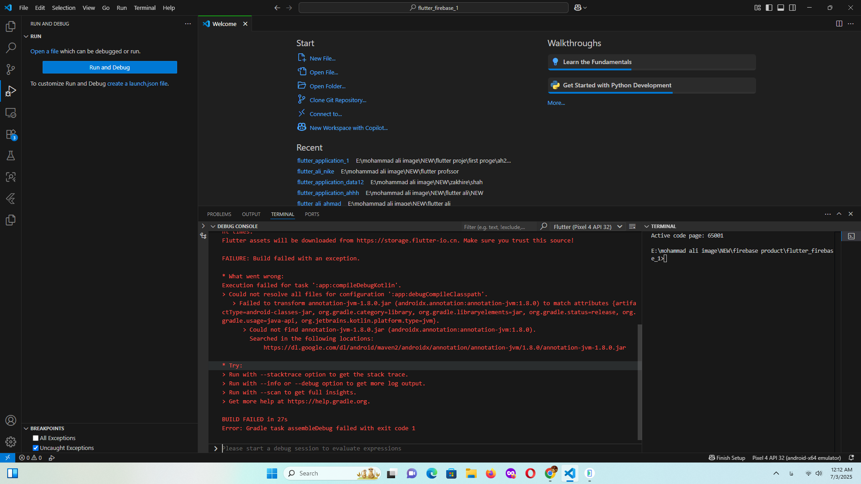Open the Selection menu

tap(64, 8)
